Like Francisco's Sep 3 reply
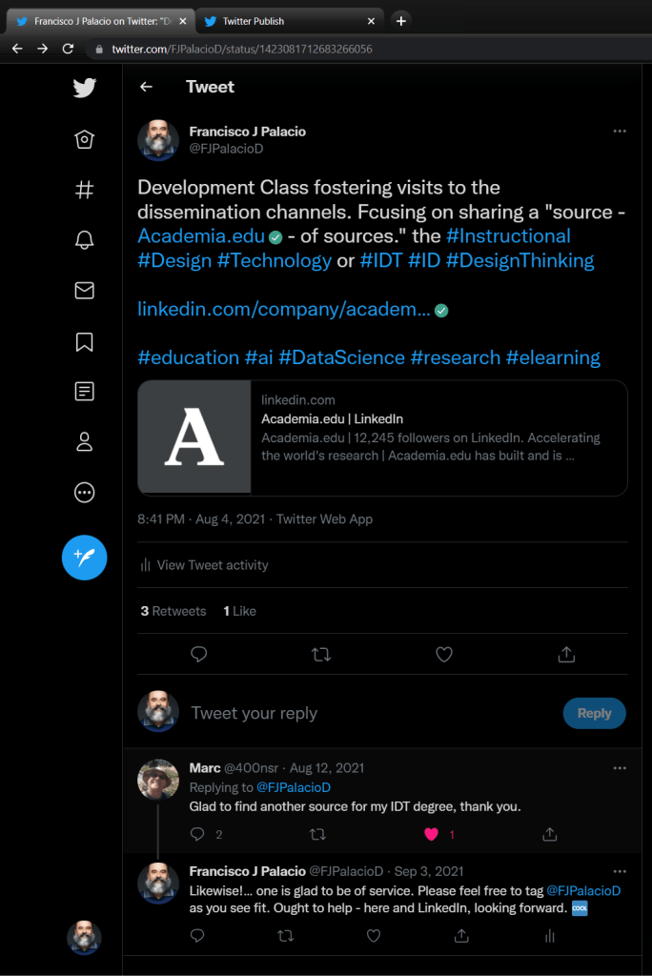 pyautogui.click(x=374, y=936)
